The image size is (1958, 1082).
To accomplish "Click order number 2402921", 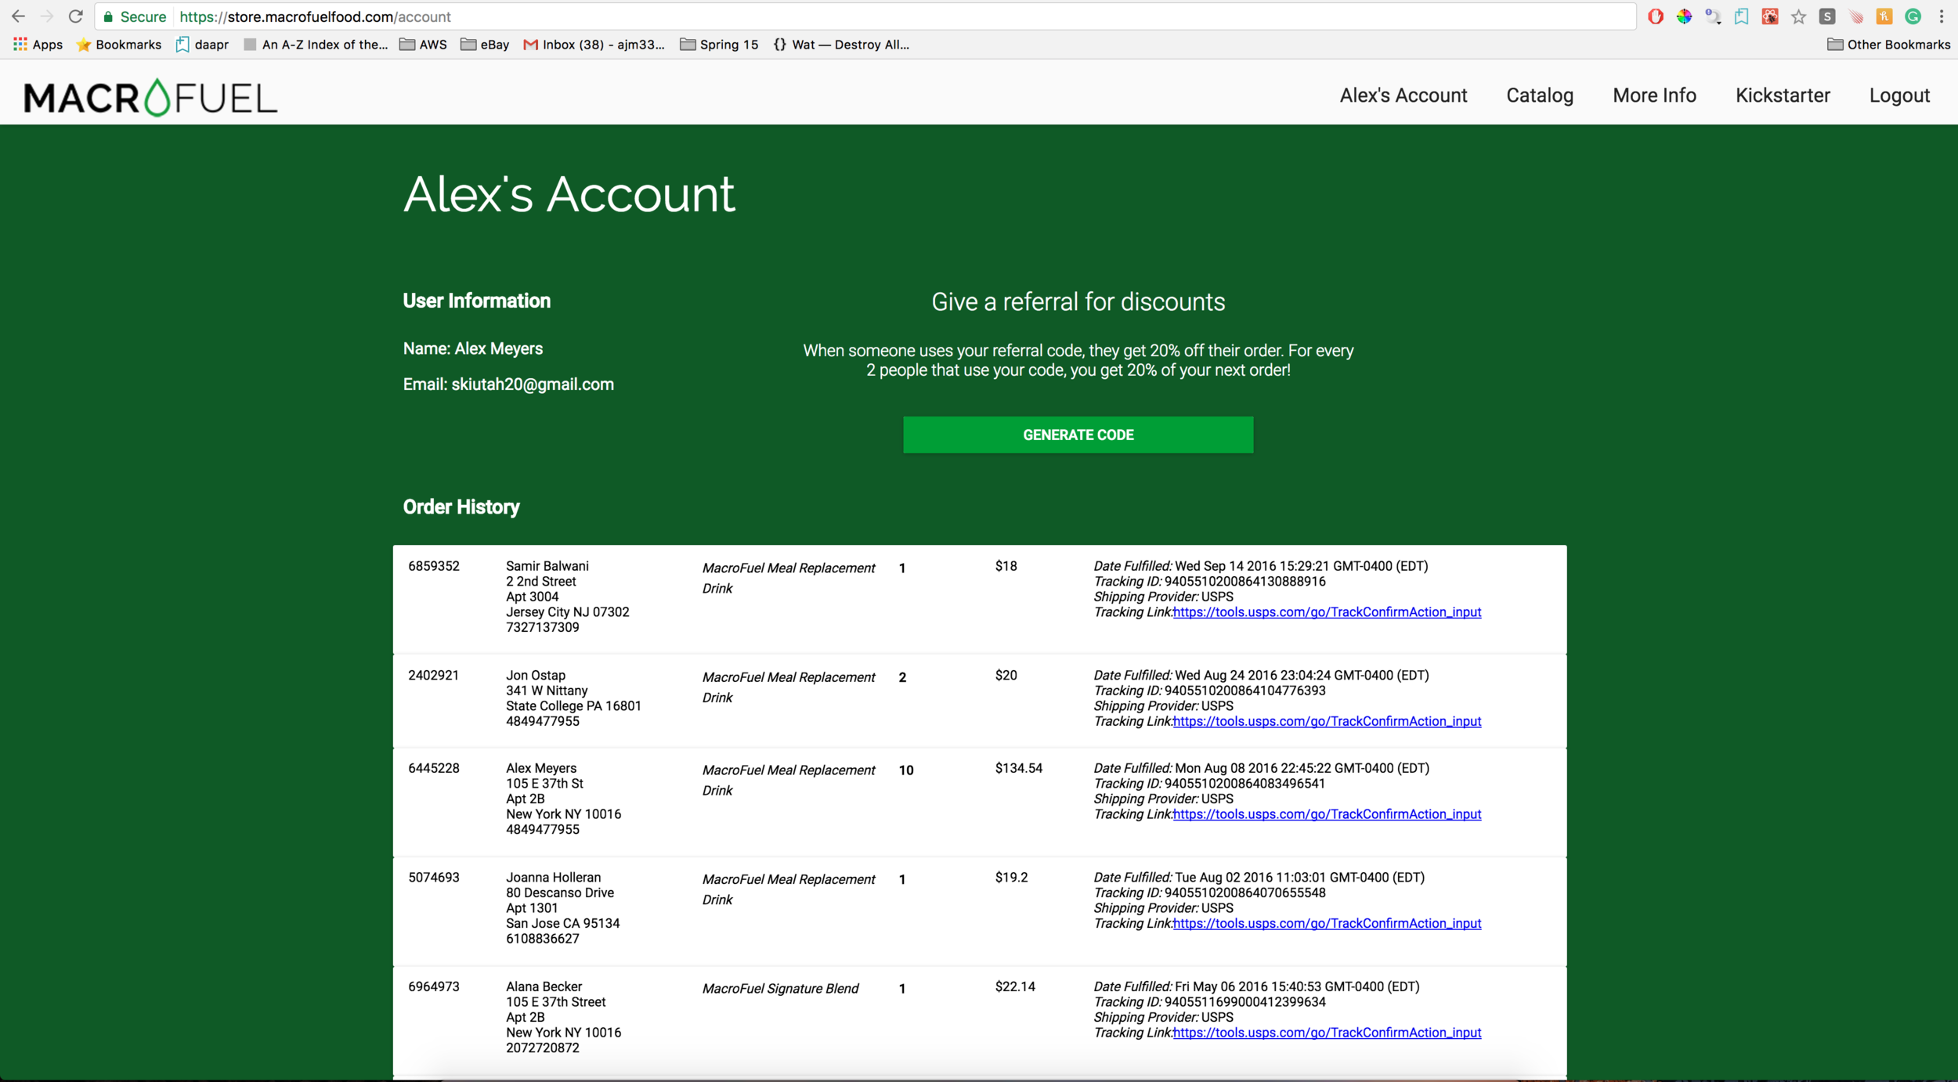I will click(x=433, y=675).
